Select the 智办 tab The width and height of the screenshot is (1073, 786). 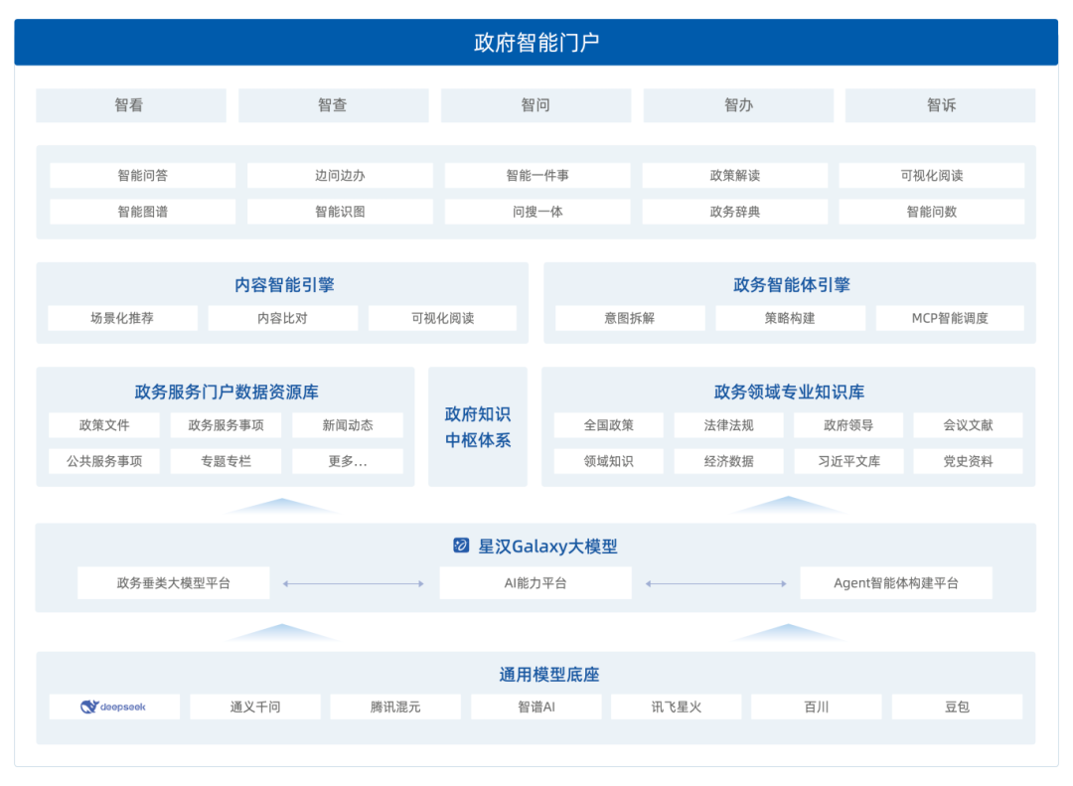[738, 105]
